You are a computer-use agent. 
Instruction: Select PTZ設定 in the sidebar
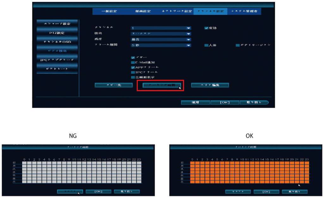[57, 33]
